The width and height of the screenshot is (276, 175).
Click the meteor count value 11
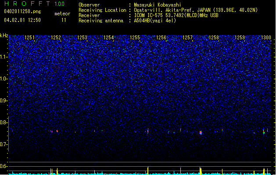(64, 20)
